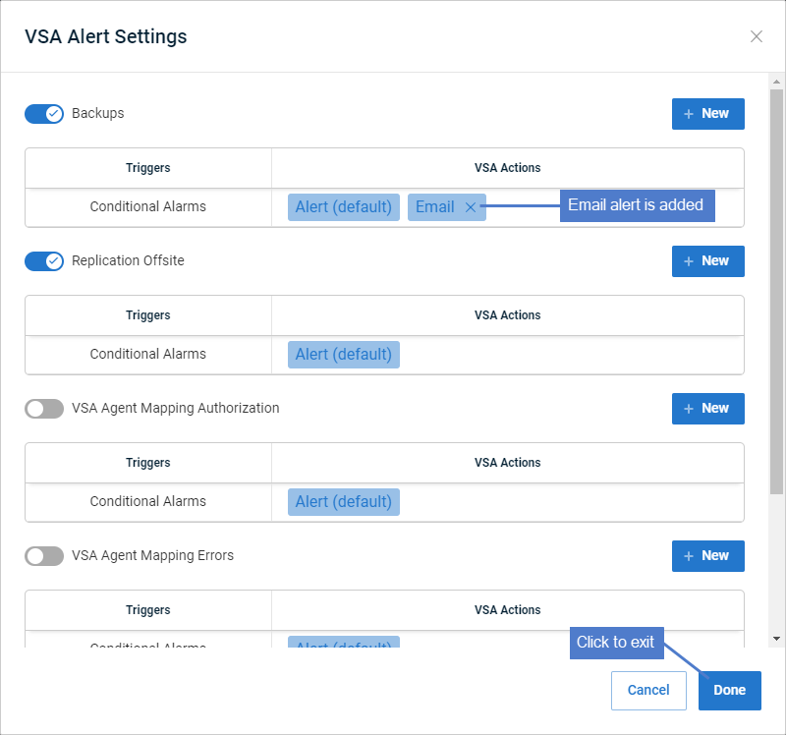Screen dimensions: 786x735
Task: Click Triggers header under Mapping Authorization
Action: (148, 463)
